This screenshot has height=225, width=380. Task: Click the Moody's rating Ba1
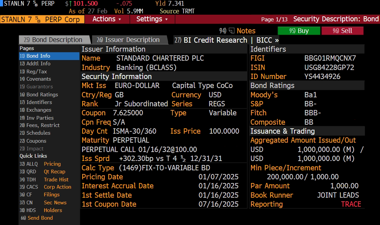(x=310, y=95)
